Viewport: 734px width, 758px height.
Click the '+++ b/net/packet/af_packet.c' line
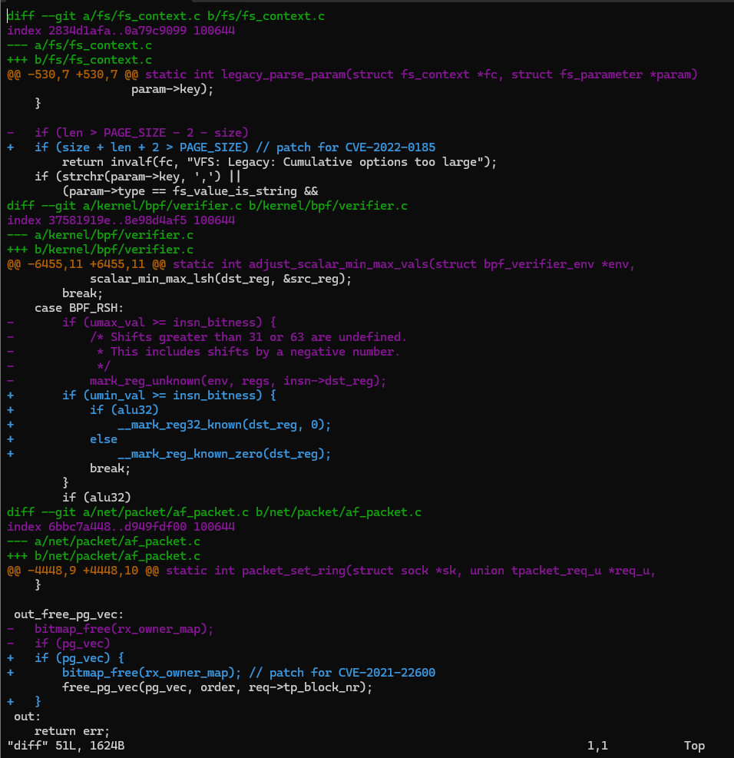tap(104, 555)
